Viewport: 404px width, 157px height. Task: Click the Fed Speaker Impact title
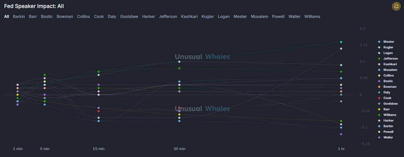point(34,6)
